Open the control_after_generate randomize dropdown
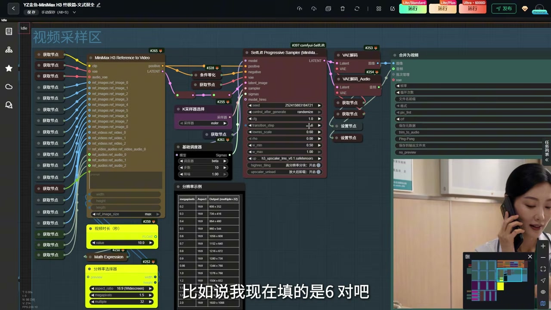 click(x=285, y=112)
